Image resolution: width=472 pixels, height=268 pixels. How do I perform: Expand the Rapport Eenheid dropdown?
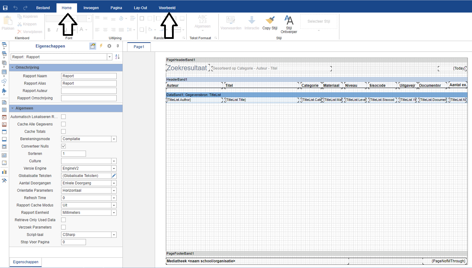click(x=114, y=213)
